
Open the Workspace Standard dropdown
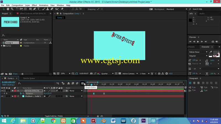click(177, 9)
